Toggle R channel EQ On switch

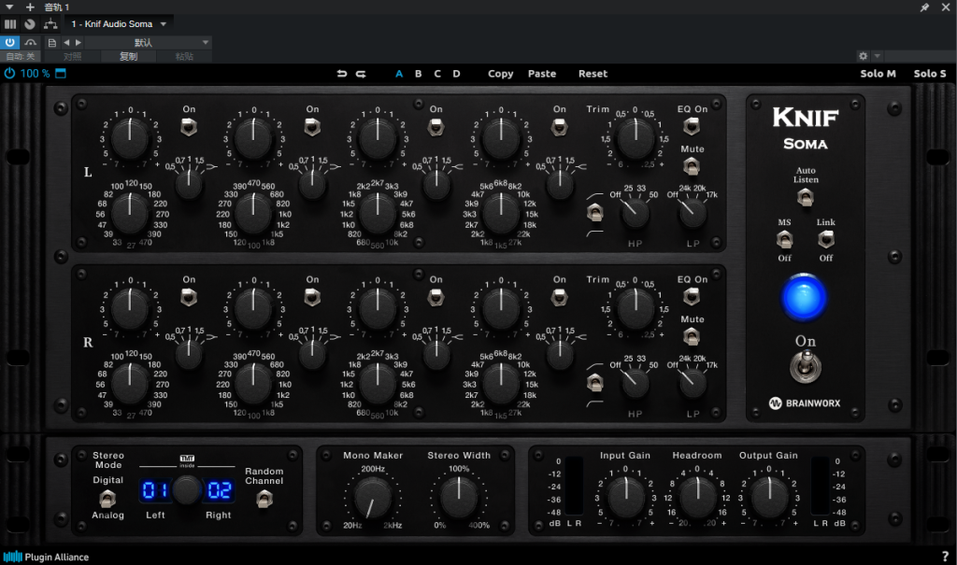[x=692, y=297]
